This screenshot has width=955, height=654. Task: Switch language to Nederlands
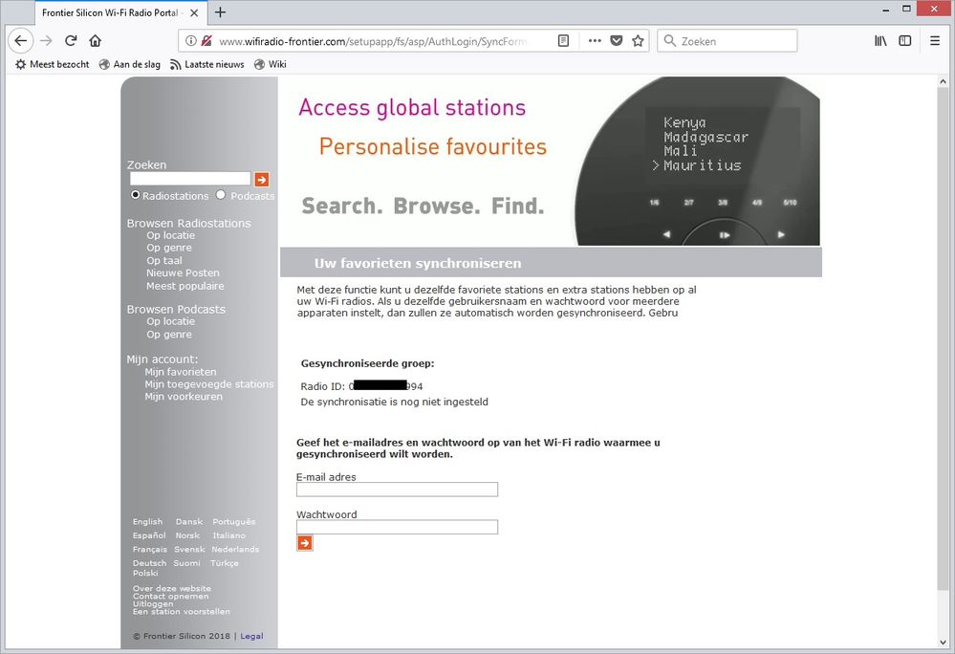point(235,550)
